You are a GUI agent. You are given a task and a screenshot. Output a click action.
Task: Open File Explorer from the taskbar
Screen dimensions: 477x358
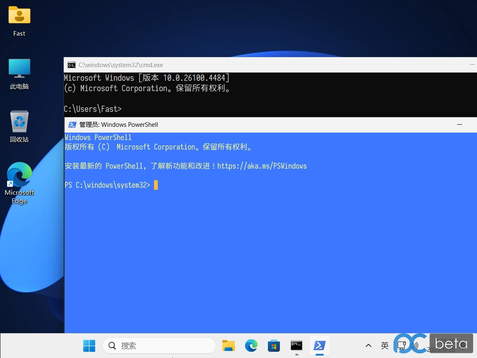229,346
